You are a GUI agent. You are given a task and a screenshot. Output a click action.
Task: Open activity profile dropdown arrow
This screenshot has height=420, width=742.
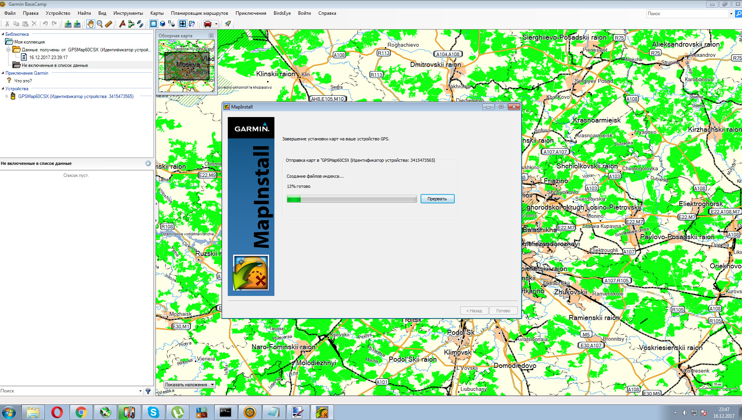tap(216, 24)
